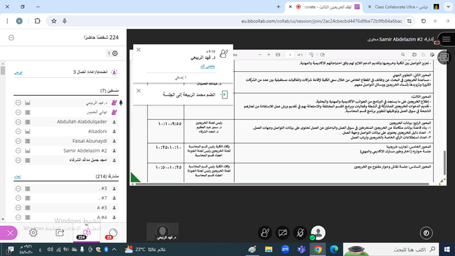Open a new Chrome tab
The image size is (455, 256).
(278, 7)
